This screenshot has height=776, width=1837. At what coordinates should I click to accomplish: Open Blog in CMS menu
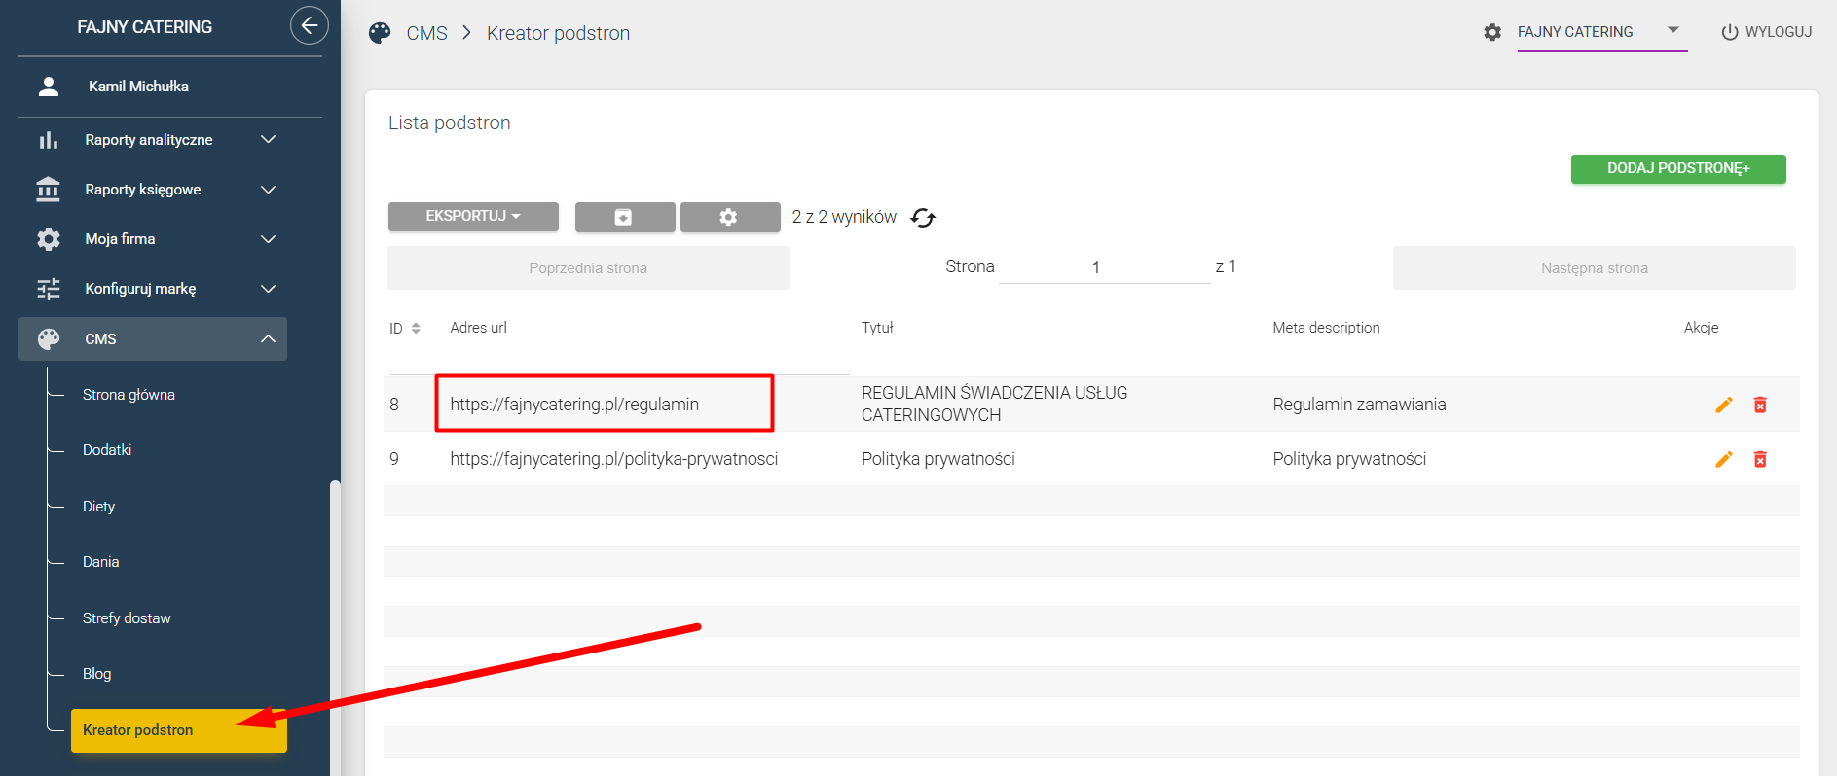[96, 674]
